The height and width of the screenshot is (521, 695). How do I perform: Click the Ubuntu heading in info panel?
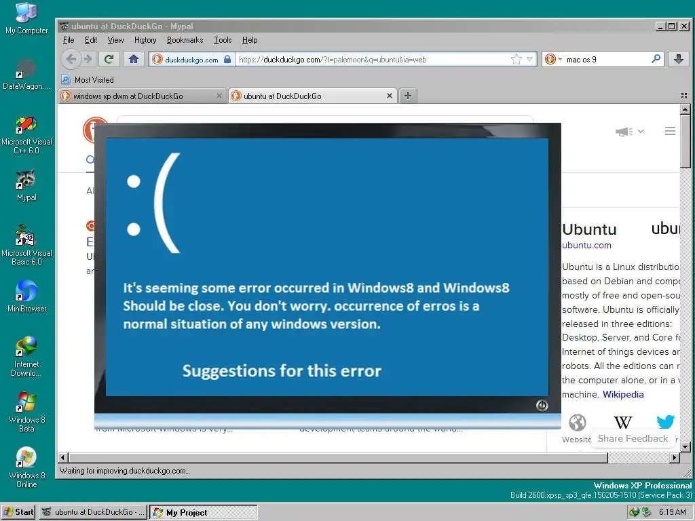[589, 229]
